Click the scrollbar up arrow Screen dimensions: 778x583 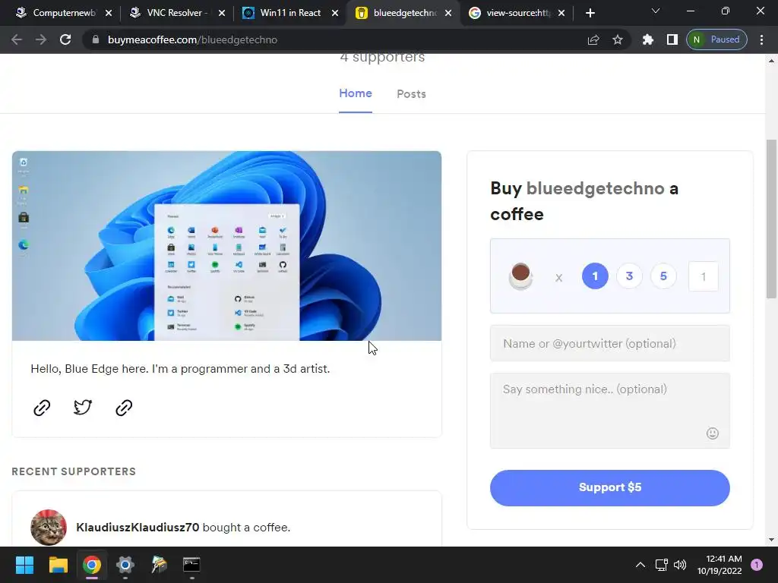pos(771,61)
